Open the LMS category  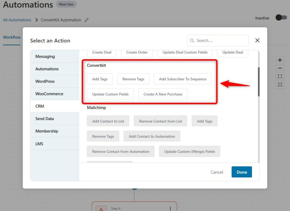55,144
